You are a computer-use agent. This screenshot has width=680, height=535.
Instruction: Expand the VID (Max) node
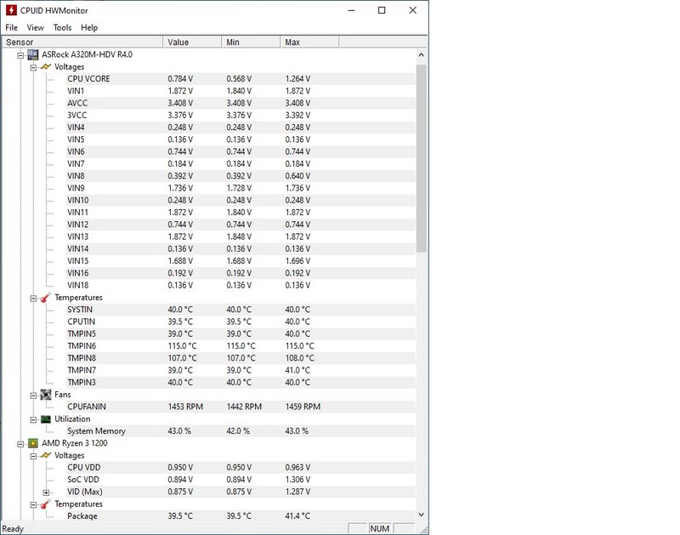coord(46,492)
